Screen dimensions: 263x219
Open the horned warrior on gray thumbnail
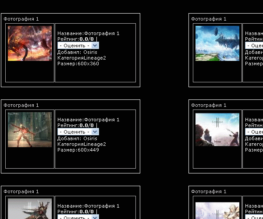tap(30, 208)
